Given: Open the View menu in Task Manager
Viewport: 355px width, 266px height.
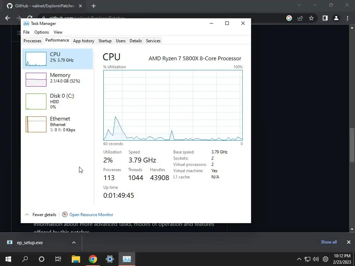Looking at the screenshot, I should coord(58,32).
